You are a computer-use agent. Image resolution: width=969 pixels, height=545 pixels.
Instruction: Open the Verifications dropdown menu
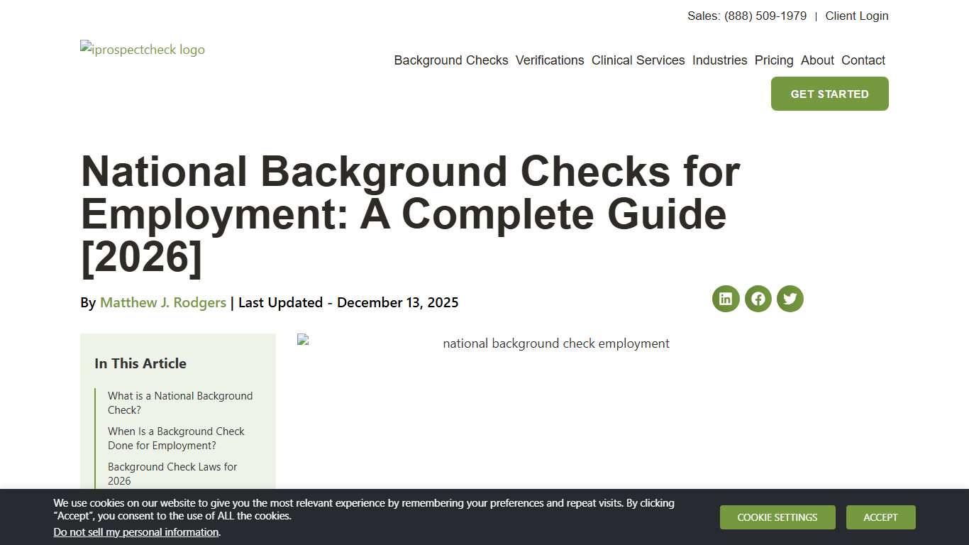(x=550, y=60)
